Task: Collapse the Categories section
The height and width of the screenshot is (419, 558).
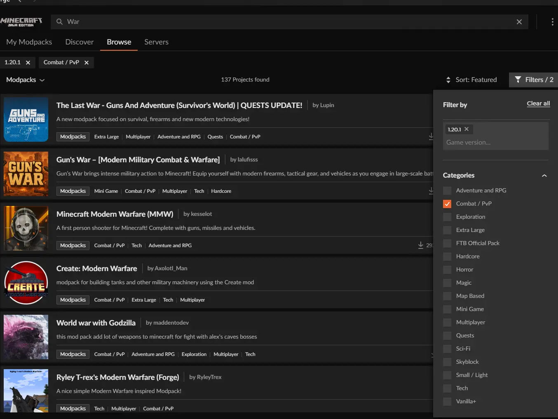Action: click(x=544, y=176)
